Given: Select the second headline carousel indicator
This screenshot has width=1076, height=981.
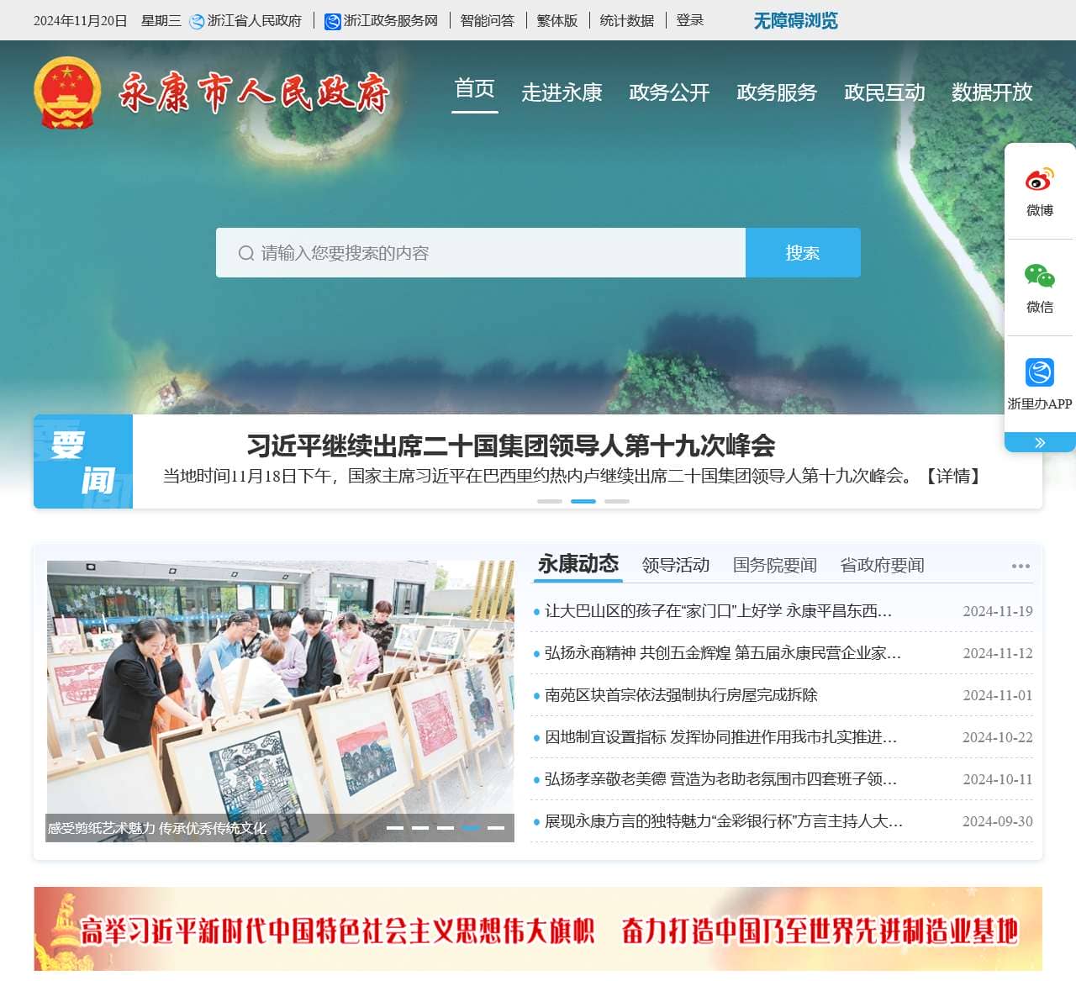Looking at the screenshot, I should pos(583,501).
